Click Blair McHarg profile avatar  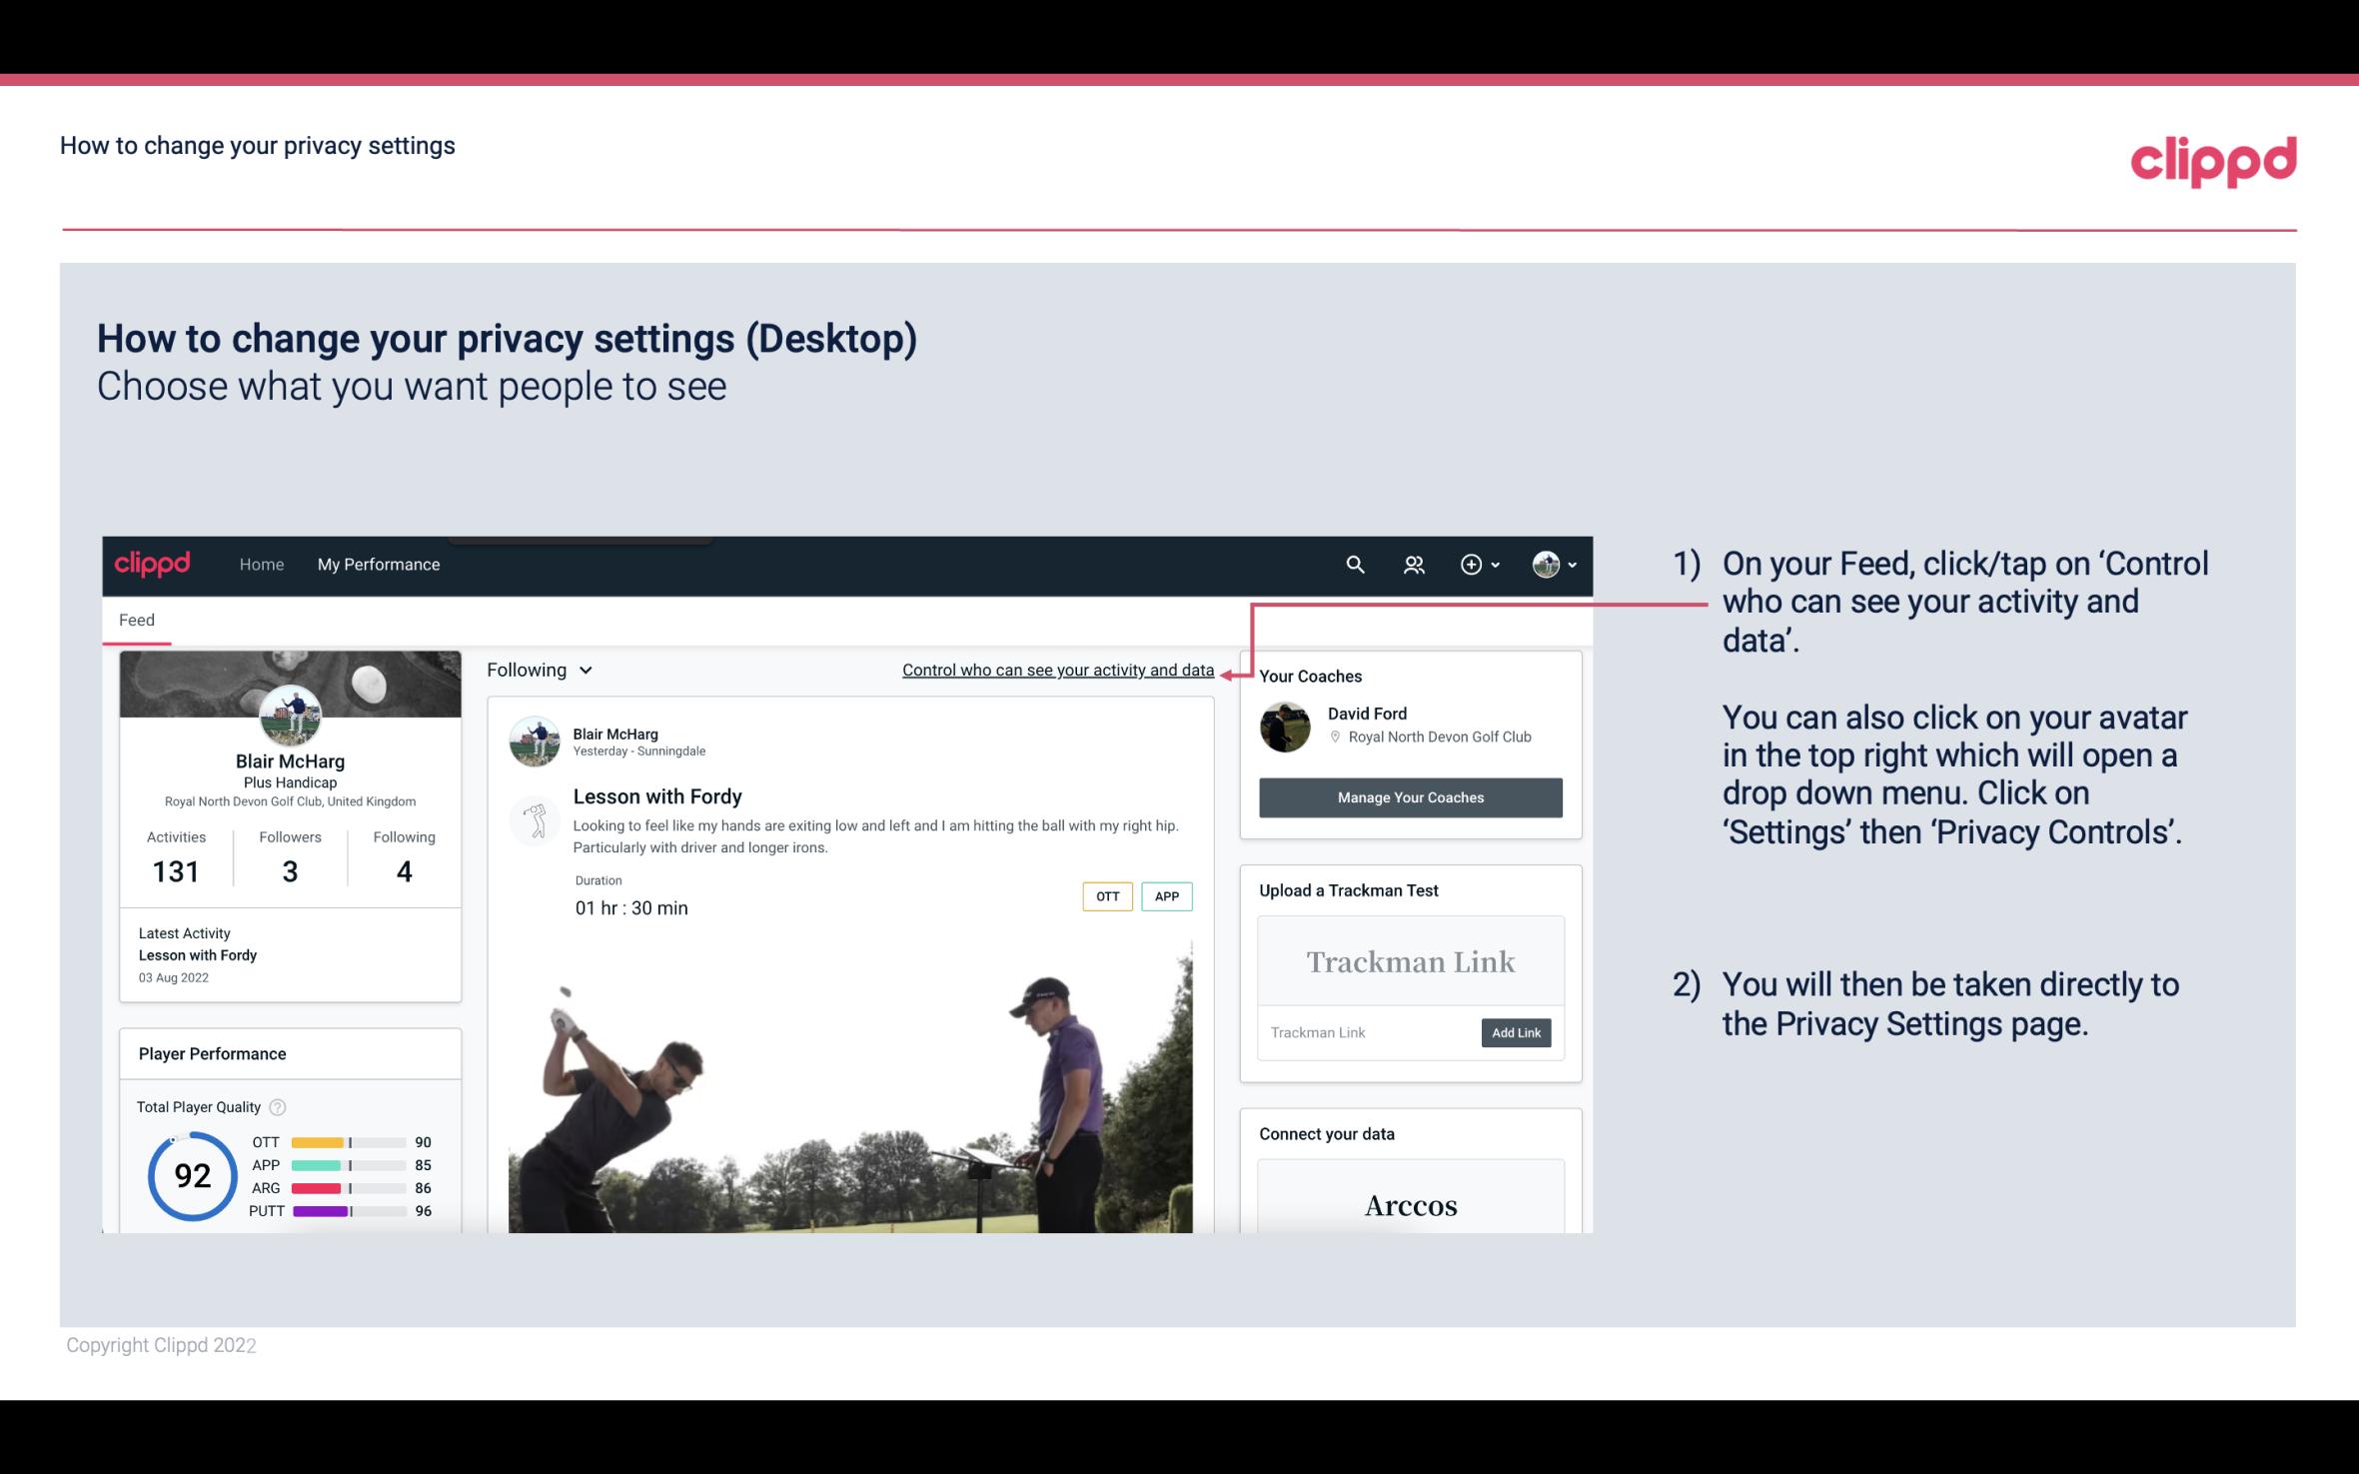pyautogui.click(x=290, y=714)
